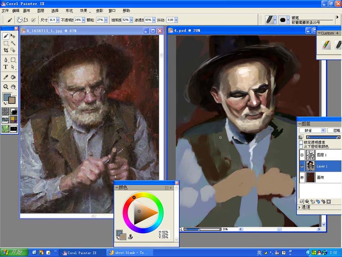The height and width of the screenshot is (257, 342).
Task: Select the Brush tool in the toolbox
Action: pyautogui.click(x=6, y=36)
